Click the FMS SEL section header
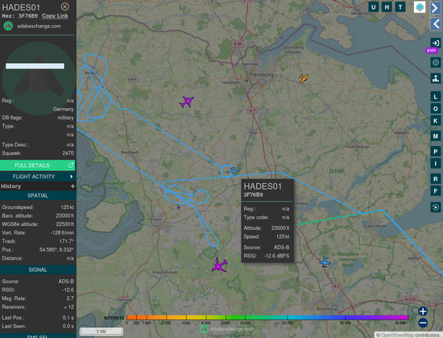 point(38,336)
